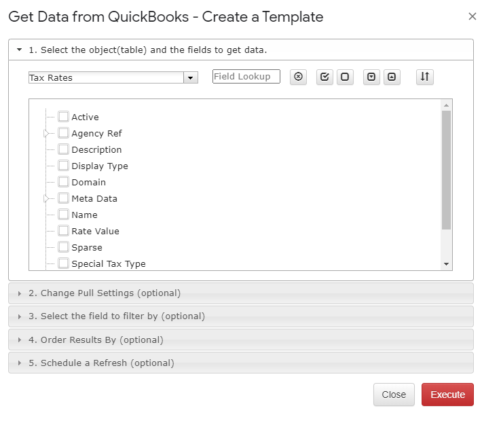Click the check all fields icon
The width and height of the screenshot is (482, 421).
(325, 77)
